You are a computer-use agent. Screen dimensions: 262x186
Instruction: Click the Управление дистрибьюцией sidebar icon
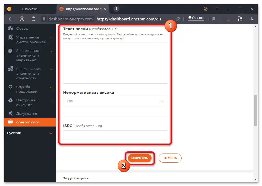pyautogui.click(x=10, y=37)
